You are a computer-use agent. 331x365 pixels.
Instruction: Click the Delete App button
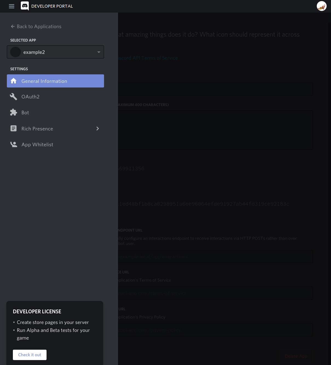(296, 356)
